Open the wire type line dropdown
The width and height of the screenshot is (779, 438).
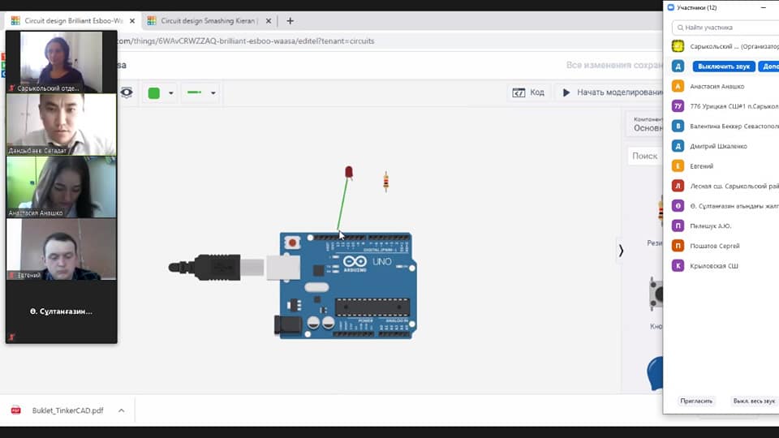click(x=213, y=93)
